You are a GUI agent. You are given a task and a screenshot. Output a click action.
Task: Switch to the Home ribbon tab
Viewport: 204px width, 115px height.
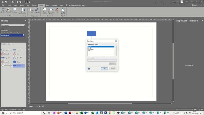coord(9,5)
